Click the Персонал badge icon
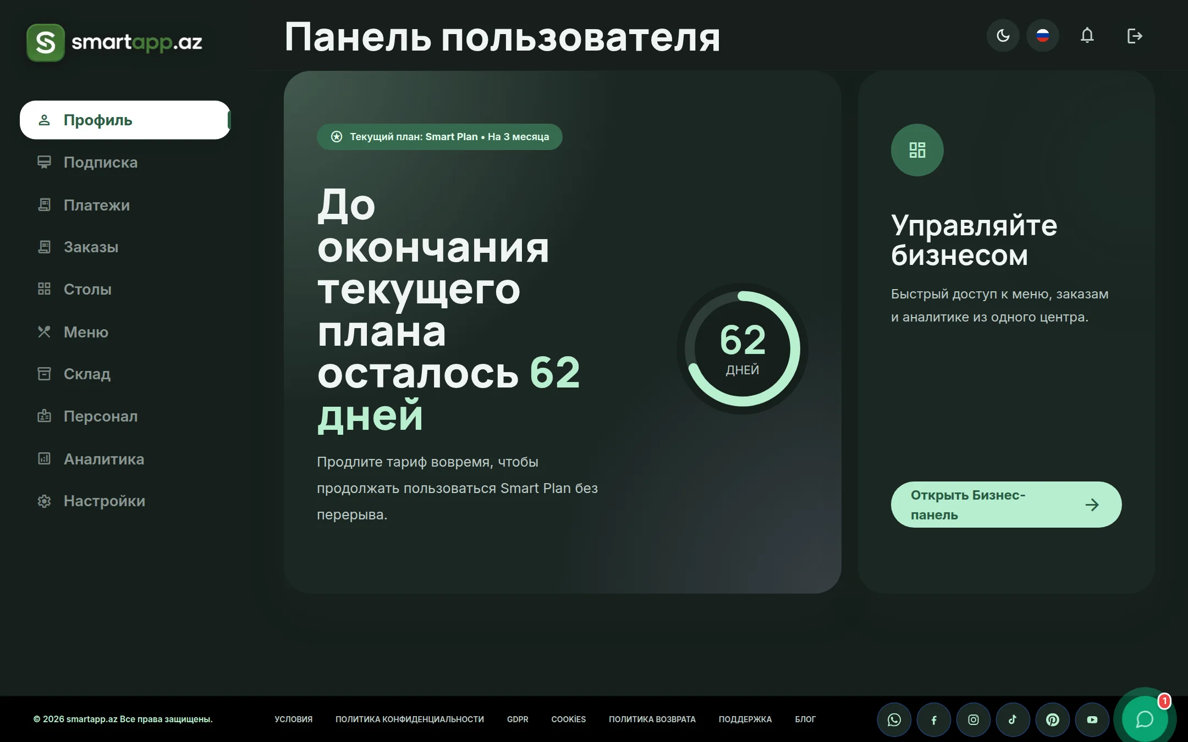The height and width of the screenshot is (742, 1188). point(44,416)
